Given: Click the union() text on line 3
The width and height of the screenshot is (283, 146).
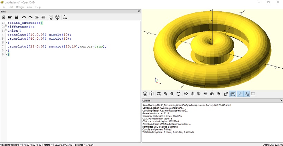Looking at the screenshot, I should (x=16, y=31).
